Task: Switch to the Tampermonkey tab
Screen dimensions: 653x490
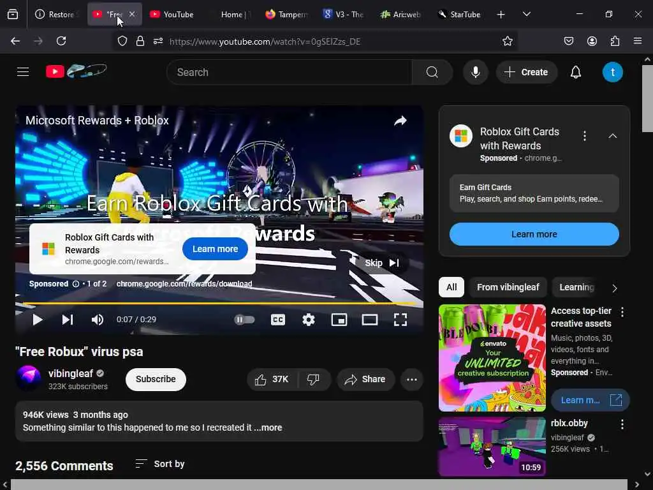Action: (x=287, y=14)
